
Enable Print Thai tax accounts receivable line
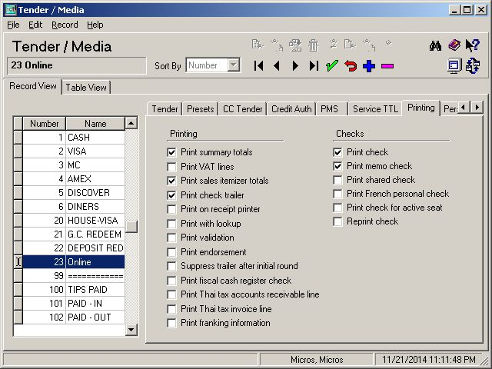171,294
